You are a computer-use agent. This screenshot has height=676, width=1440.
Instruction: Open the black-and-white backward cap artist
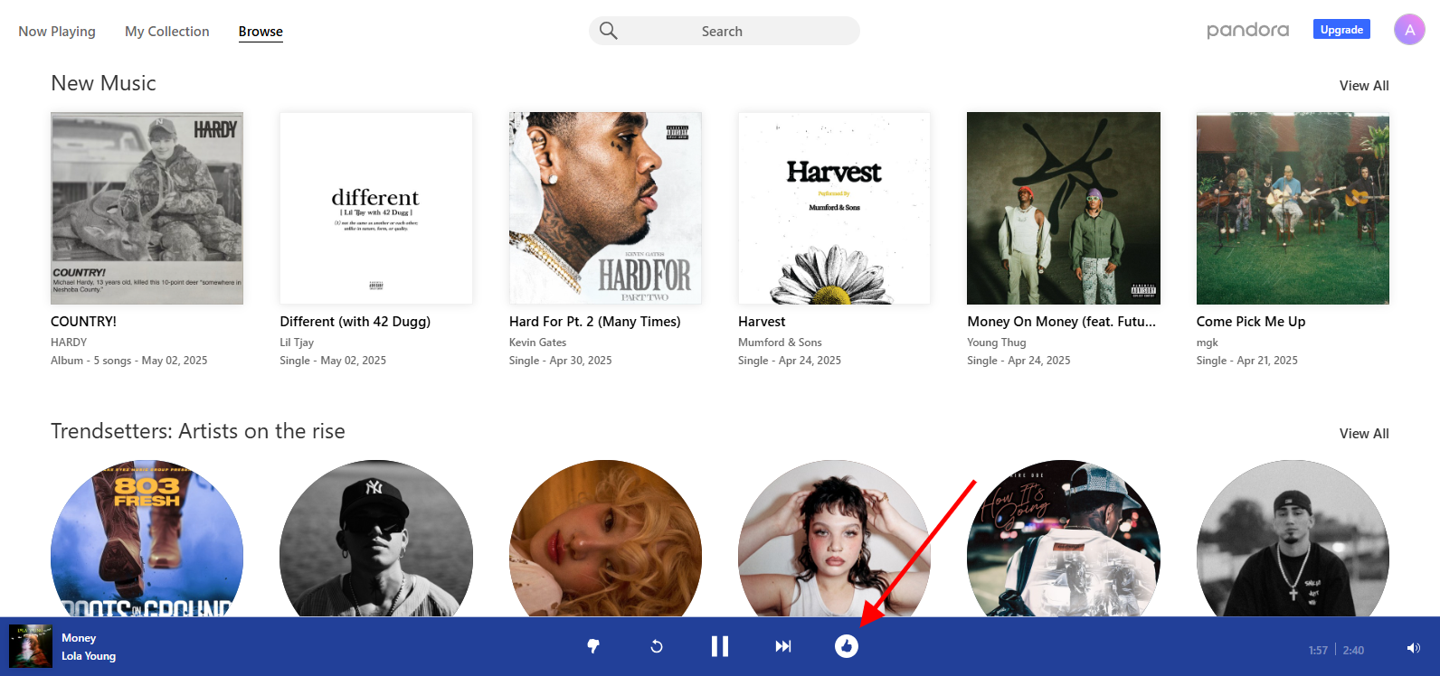pyautogui.click(x=1293, y=539)
